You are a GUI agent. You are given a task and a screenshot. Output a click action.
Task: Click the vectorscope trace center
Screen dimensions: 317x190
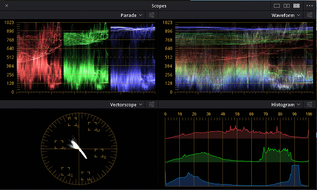(78, 148)
